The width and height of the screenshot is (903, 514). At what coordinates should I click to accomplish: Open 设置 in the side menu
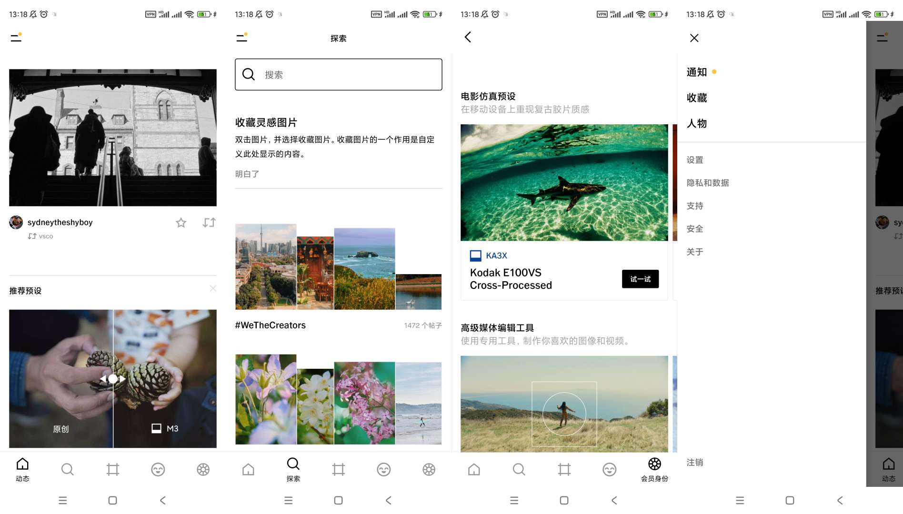(695, 160)
